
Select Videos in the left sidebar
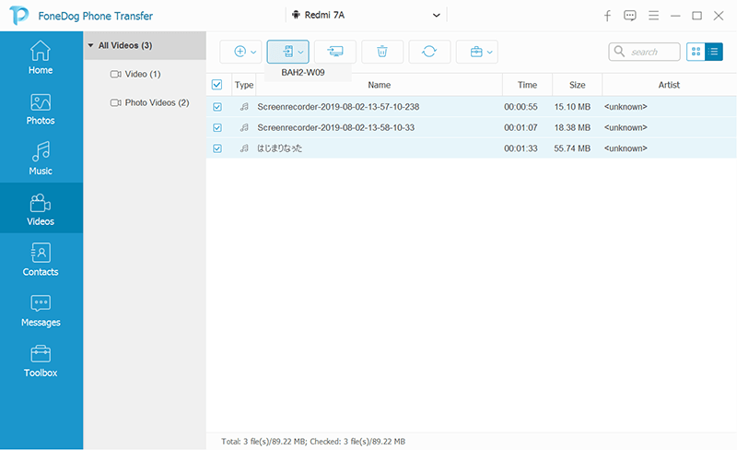(x=41, y=208)
